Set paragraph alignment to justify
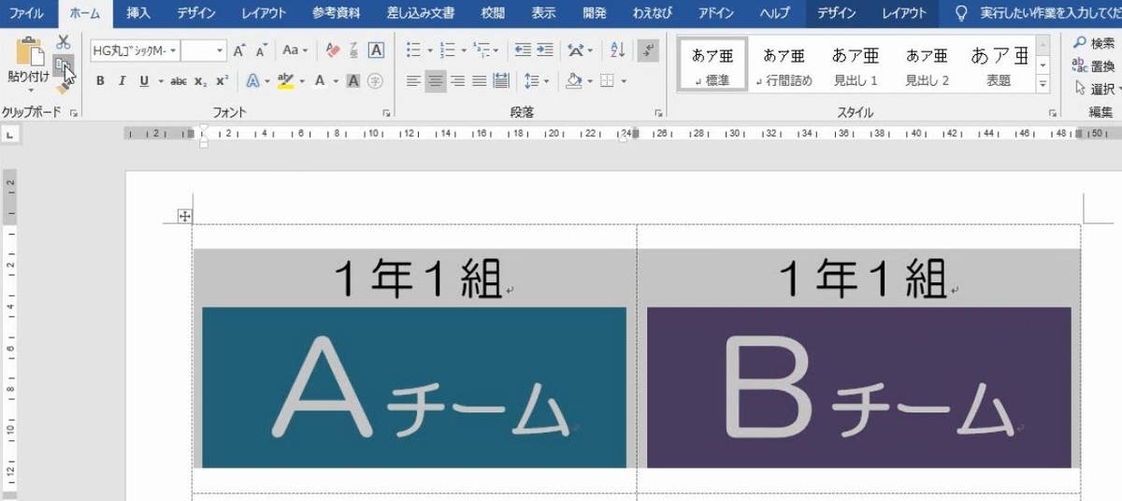This screenshot has height=501, width=1122. point(479,81)
